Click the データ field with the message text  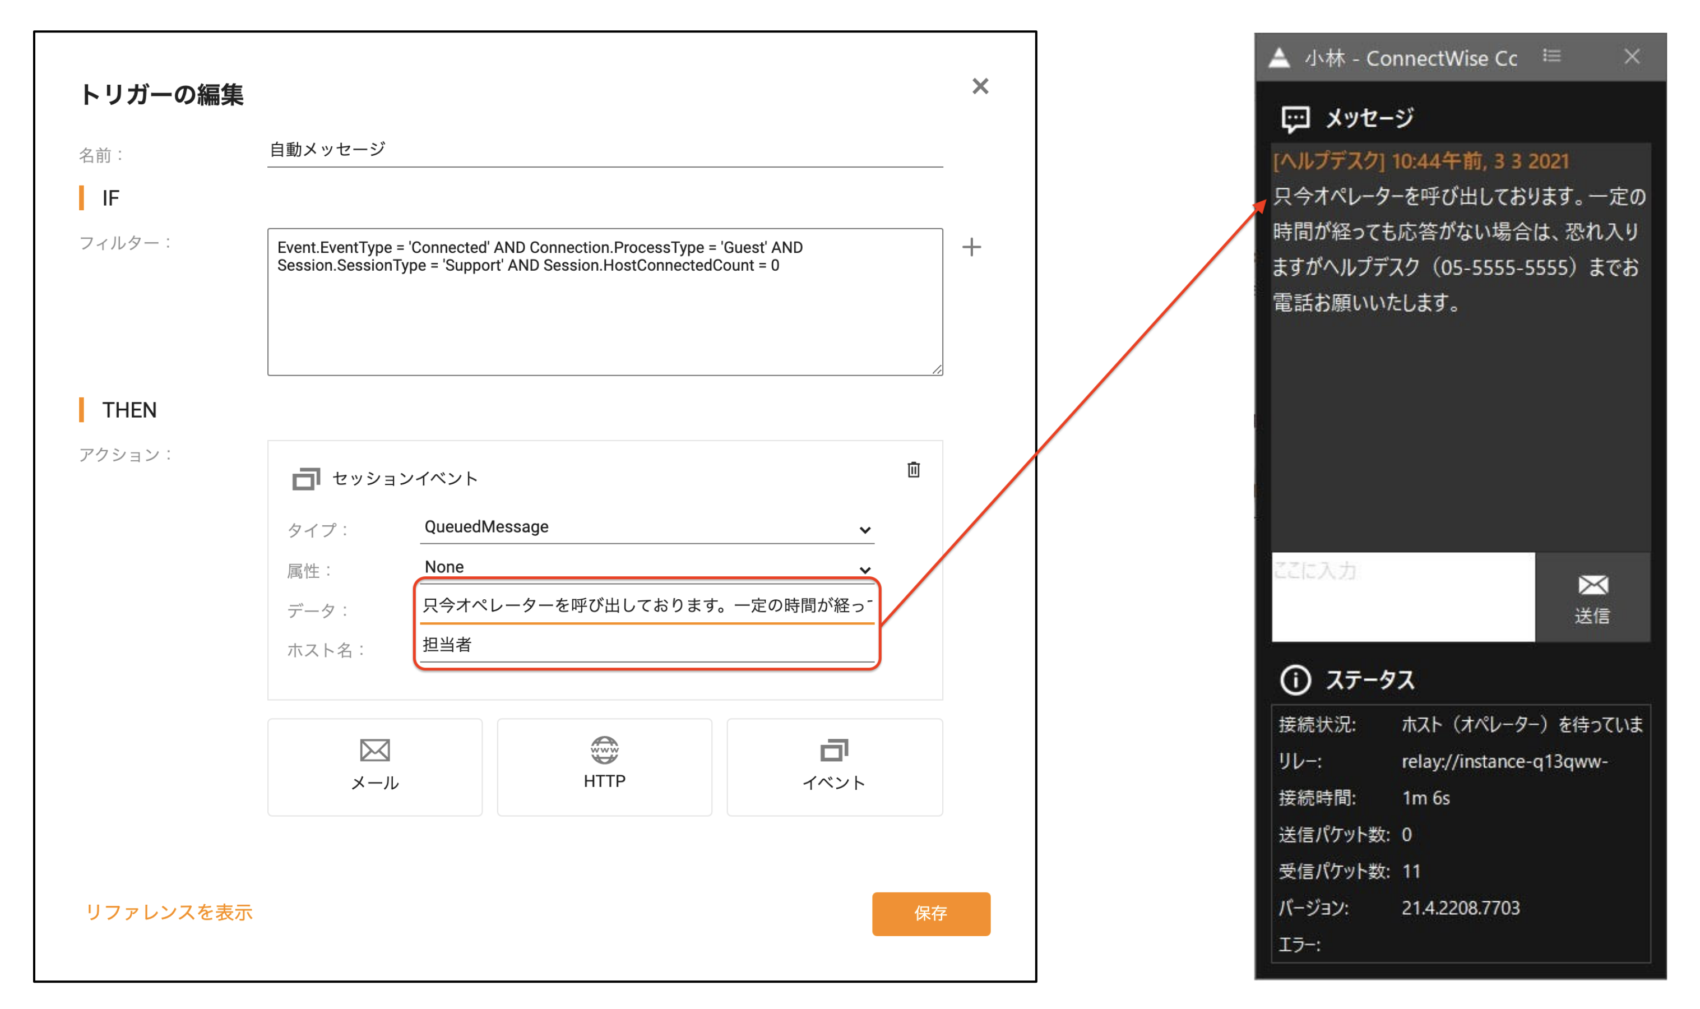coord(646,605)
